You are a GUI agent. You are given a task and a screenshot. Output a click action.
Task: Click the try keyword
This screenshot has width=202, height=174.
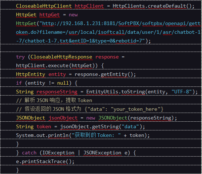20,57
